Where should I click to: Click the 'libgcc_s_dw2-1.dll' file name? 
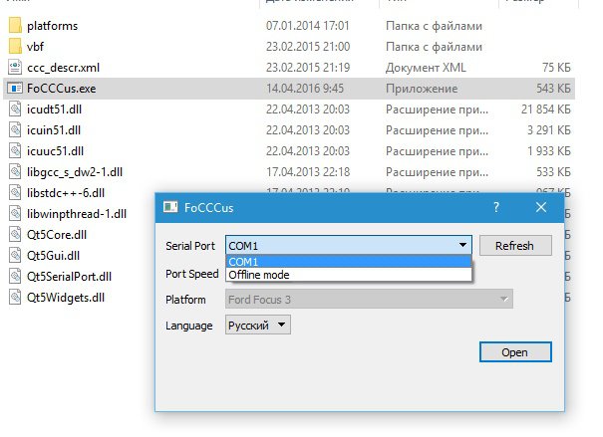click(x=75, y=172)
